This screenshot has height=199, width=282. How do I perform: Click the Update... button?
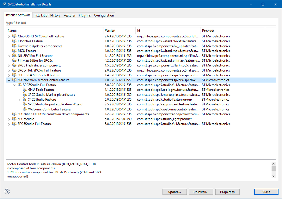coord(174,192)
